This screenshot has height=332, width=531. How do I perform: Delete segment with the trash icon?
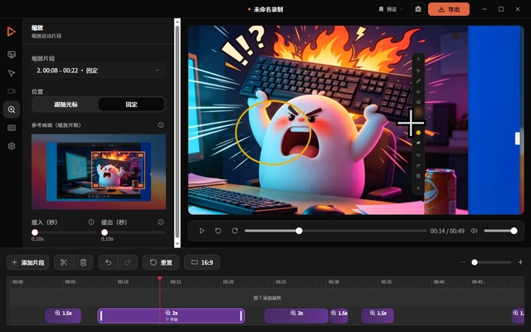(83, 262)
